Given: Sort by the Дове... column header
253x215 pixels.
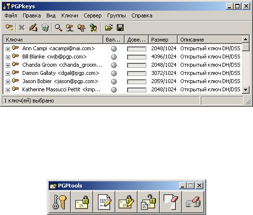Looking at the screenshot, I should (x=136, y=40).
